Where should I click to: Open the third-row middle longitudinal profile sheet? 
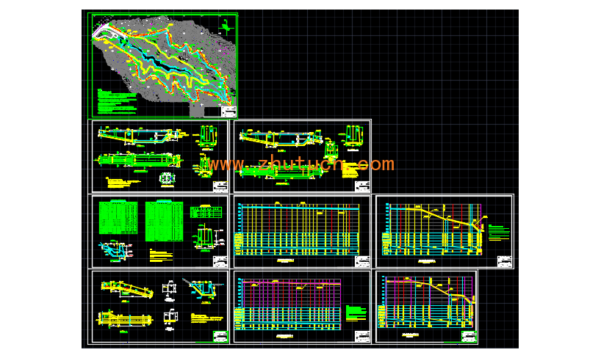click(x=301, y=231)
